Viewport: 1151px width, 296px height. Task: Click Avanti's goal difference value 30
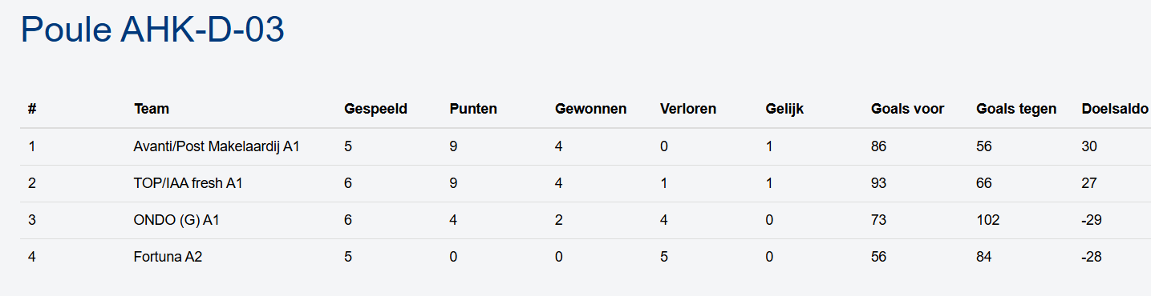tap(1089, 146)
